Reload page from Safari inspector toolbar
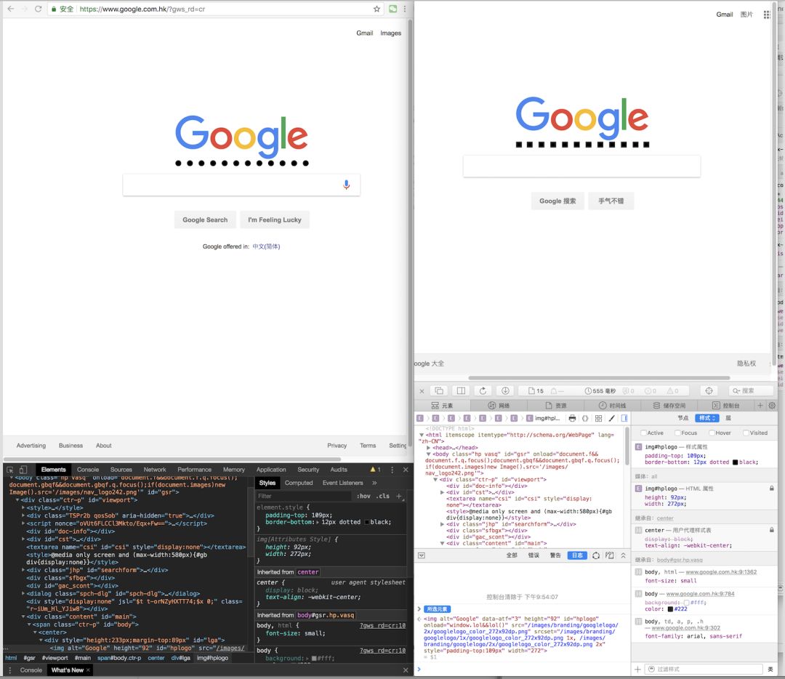Screen dimensions: 785x679 [483, 390]
